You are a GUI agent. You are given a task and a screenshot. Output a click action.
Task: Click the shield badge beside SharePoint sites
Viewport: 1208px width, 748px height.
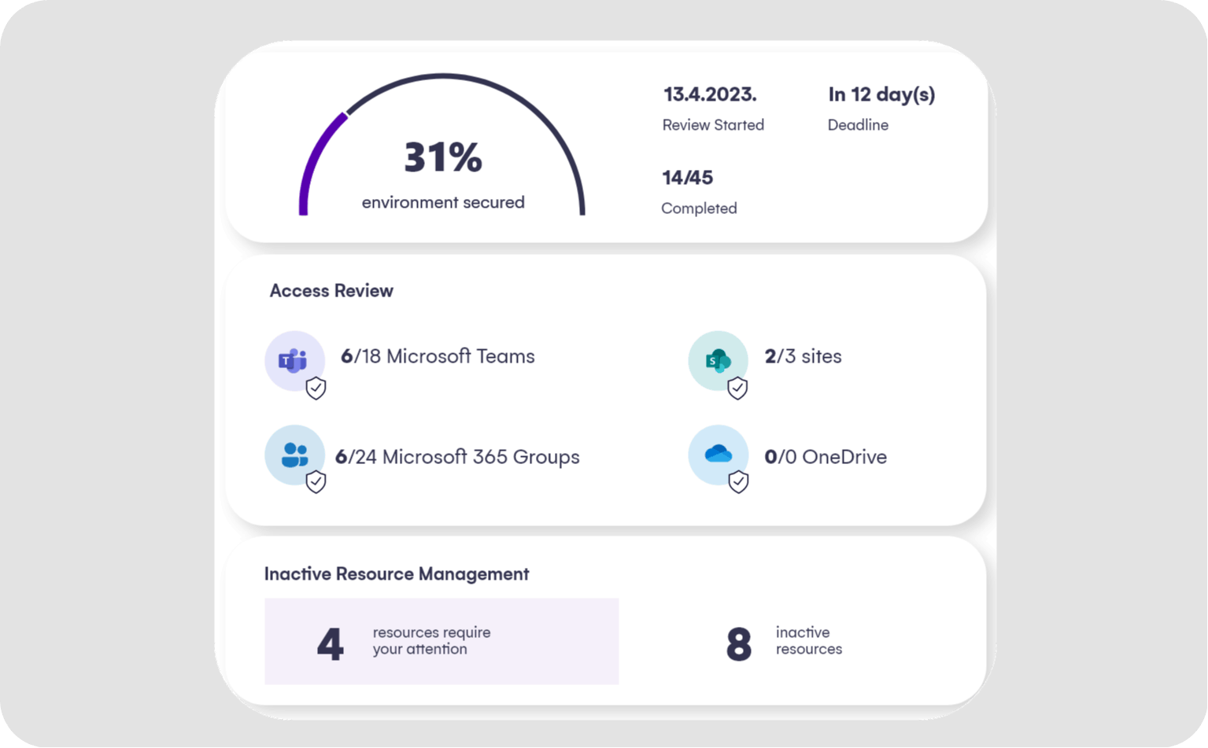(738, 387)
